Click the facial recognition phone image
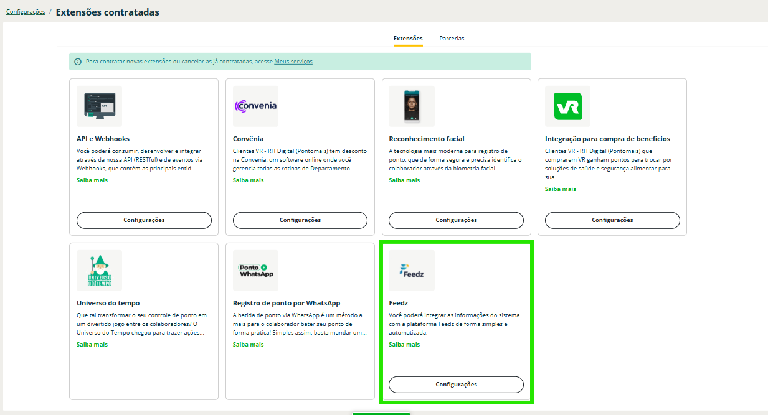Viewport: 768px width, 415px height. point(412,106)
